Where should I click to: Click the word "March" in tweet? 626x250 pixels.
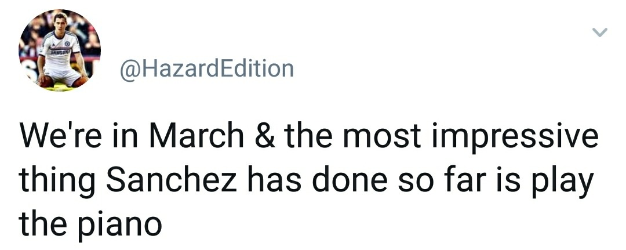196,137
